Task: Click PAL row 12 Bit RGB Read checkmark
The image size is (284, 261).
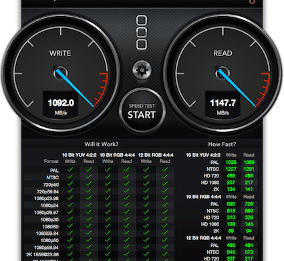Action: [x=165, y=170]
